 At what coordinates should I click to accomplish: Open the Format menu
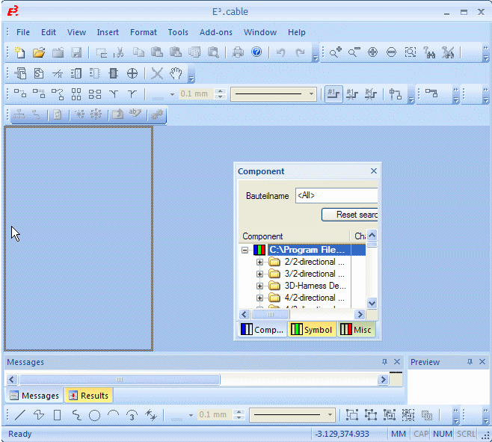(144, 32)
